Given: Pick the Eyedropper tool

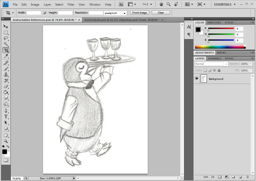Looking at the screenshot, I should [6, 56].
